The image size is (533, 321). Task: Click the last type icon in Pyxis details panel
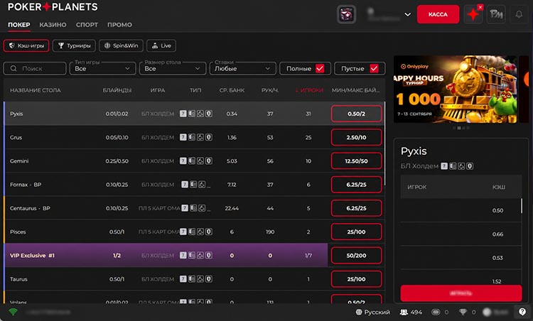[470, 166]
